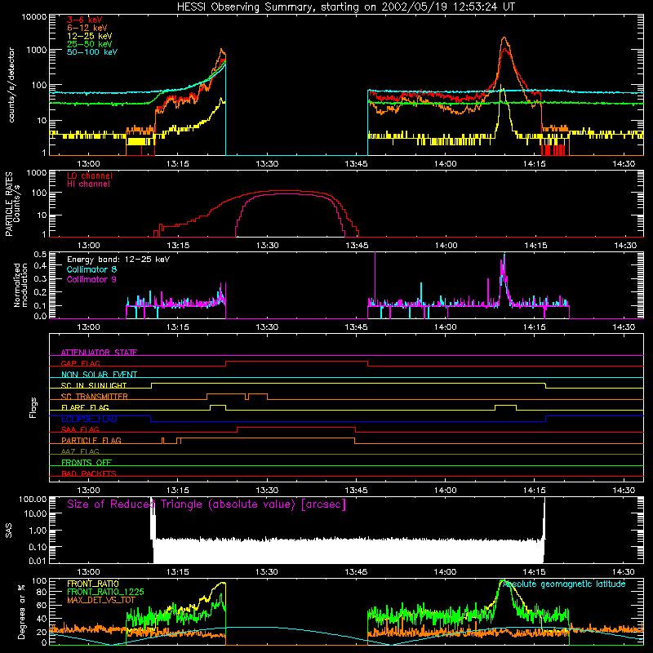
Task: Click the 25-50 keV legend entry
Action: pos(90,44)
